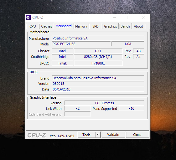Click the southbridge vendor Intel field
176x160 pixels.
coord(62,57)
